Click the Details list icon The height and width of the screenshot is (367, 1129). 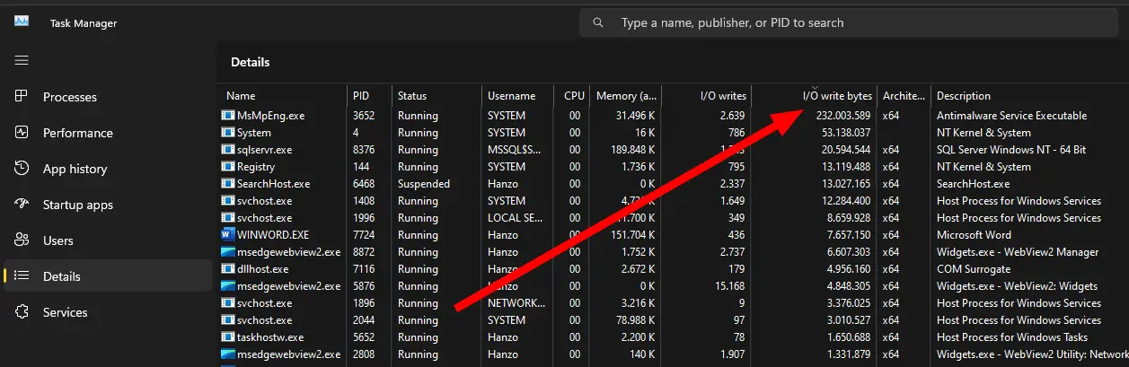click(x=22, y=276)
